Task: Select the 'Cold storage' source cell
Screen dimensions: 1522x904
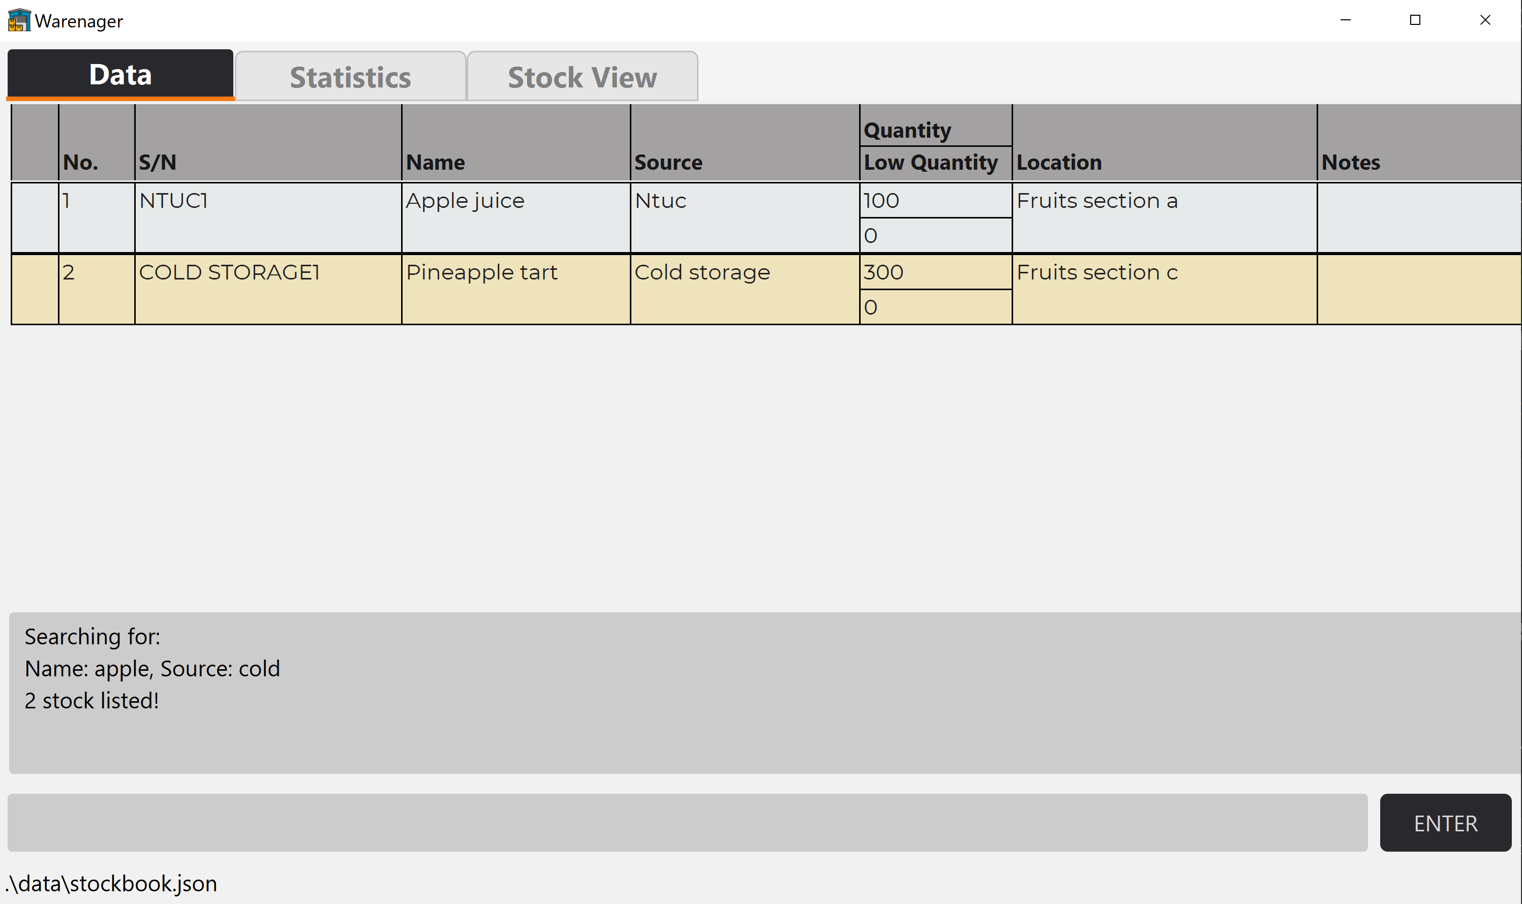Action: [x=745, y=289]
